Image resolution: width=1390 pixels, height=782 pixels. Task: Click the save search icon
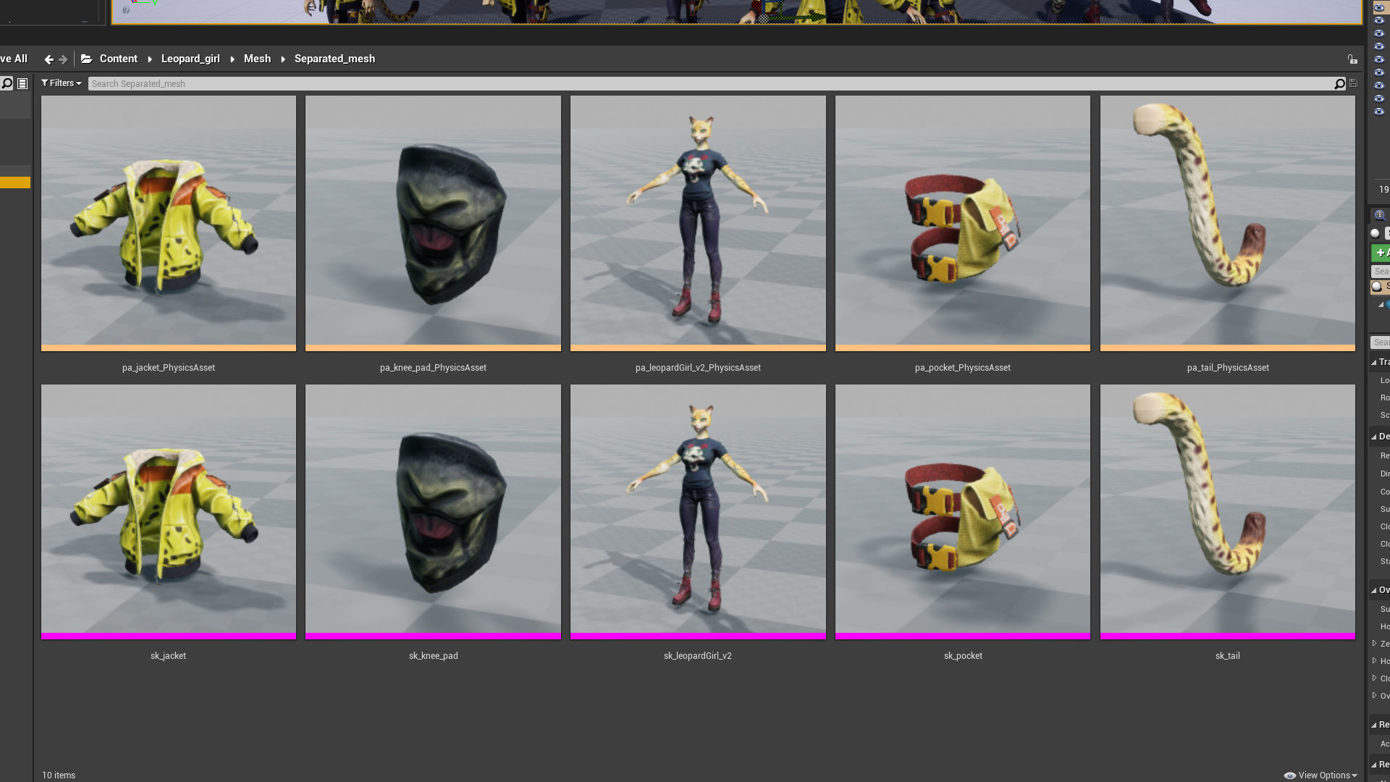(1353, 84)
